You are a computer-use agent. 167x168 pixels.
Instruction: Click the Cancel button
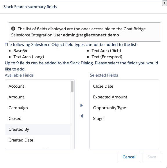pos(129,157)
